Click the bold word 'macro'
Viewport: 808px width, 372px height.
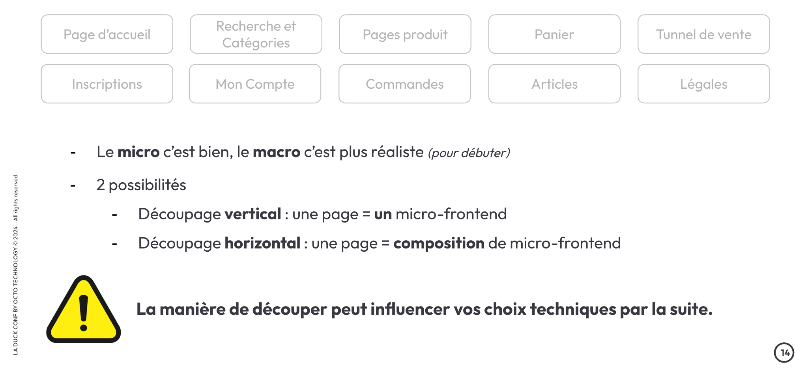point(277,152)
